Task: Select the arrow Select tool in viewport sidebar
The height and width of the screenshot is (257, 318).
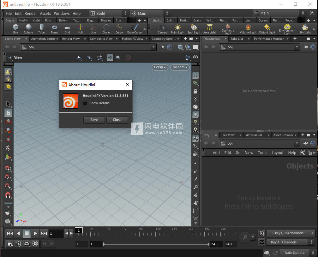Action: coord(8,104)
